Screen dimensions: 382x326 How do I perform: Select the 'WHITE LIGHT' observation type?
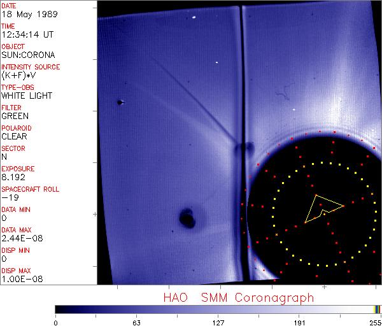tap(27, 96)
